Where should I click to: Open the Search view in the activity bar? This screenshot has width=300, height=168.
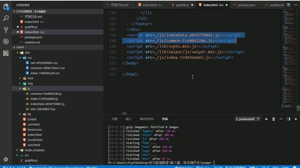tap(6, 18)
